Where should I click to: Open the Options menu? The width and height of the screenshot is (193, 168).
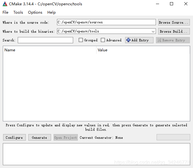(35, 12)
